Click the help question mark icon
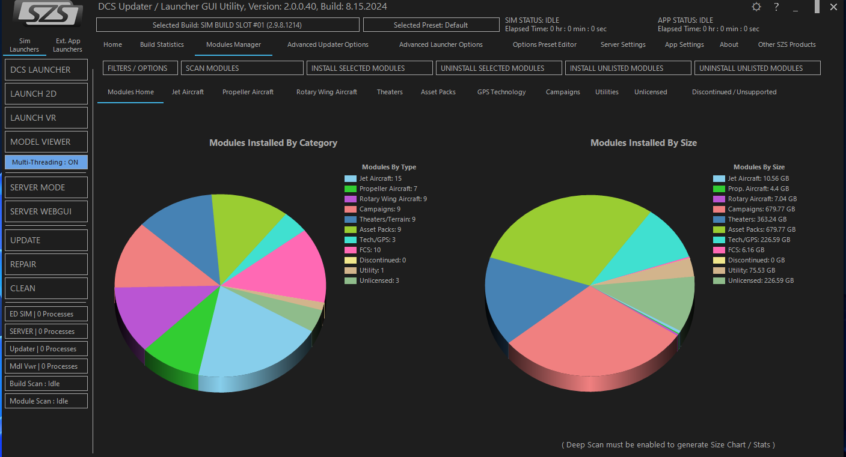 pos(776,7)
